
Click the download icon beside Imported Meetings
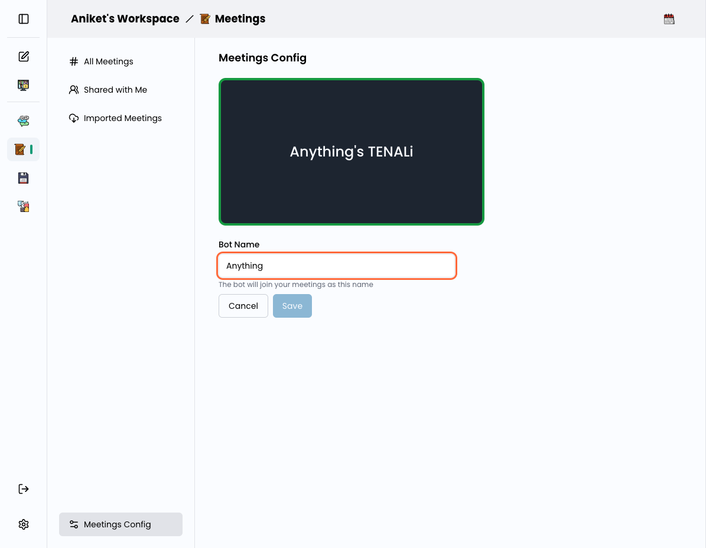click(73, 118)
